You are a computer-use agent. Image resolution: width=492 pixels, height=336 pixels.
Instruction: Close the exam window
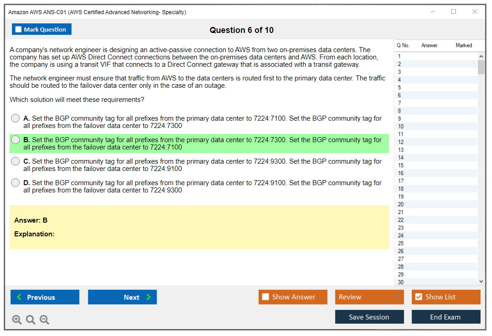(x=475, y=12)
